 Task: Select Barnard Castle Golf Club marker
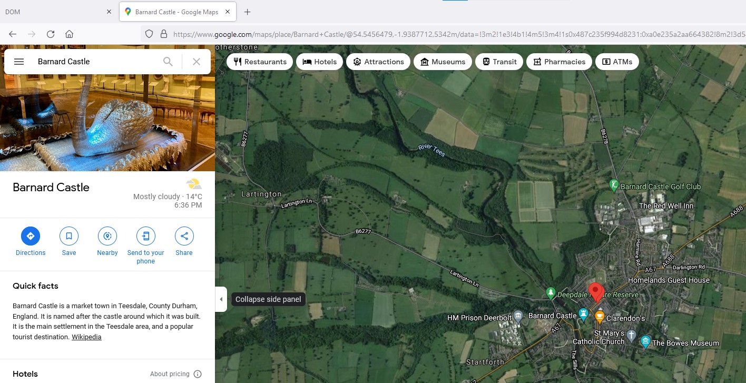coord(614,185)
